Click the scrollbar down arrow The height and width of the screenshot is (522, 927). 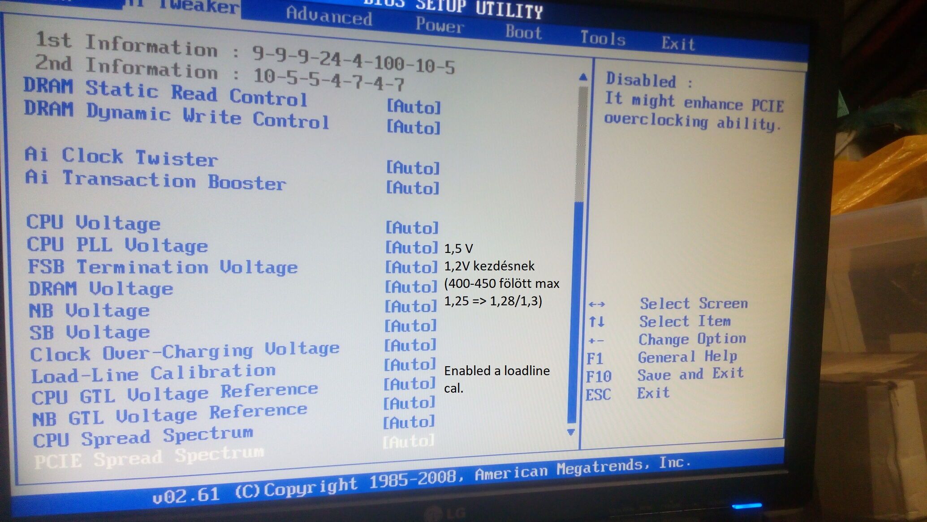(571, 432)
